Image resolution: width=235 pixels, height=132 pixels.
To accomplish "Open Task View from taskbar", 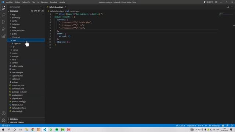I will coord(21,129).
